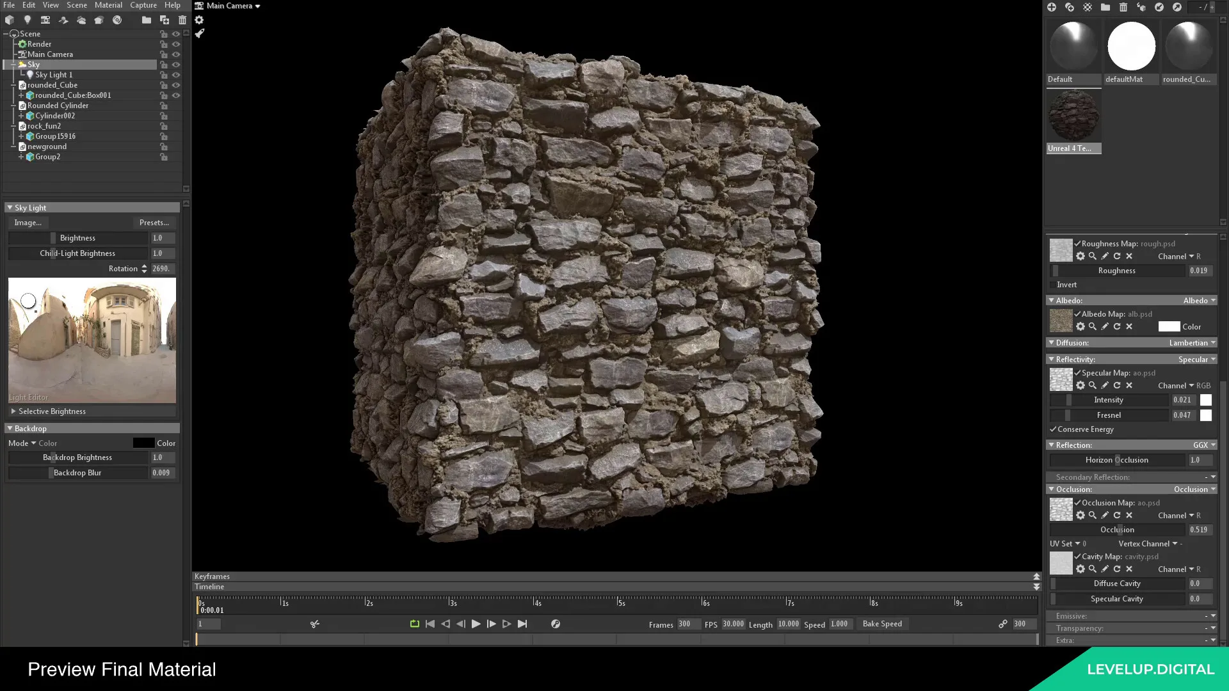Open the Edit menu
Image resolution: width=1229 pixels, height=691 pixels.
click(x=29, y=5)
